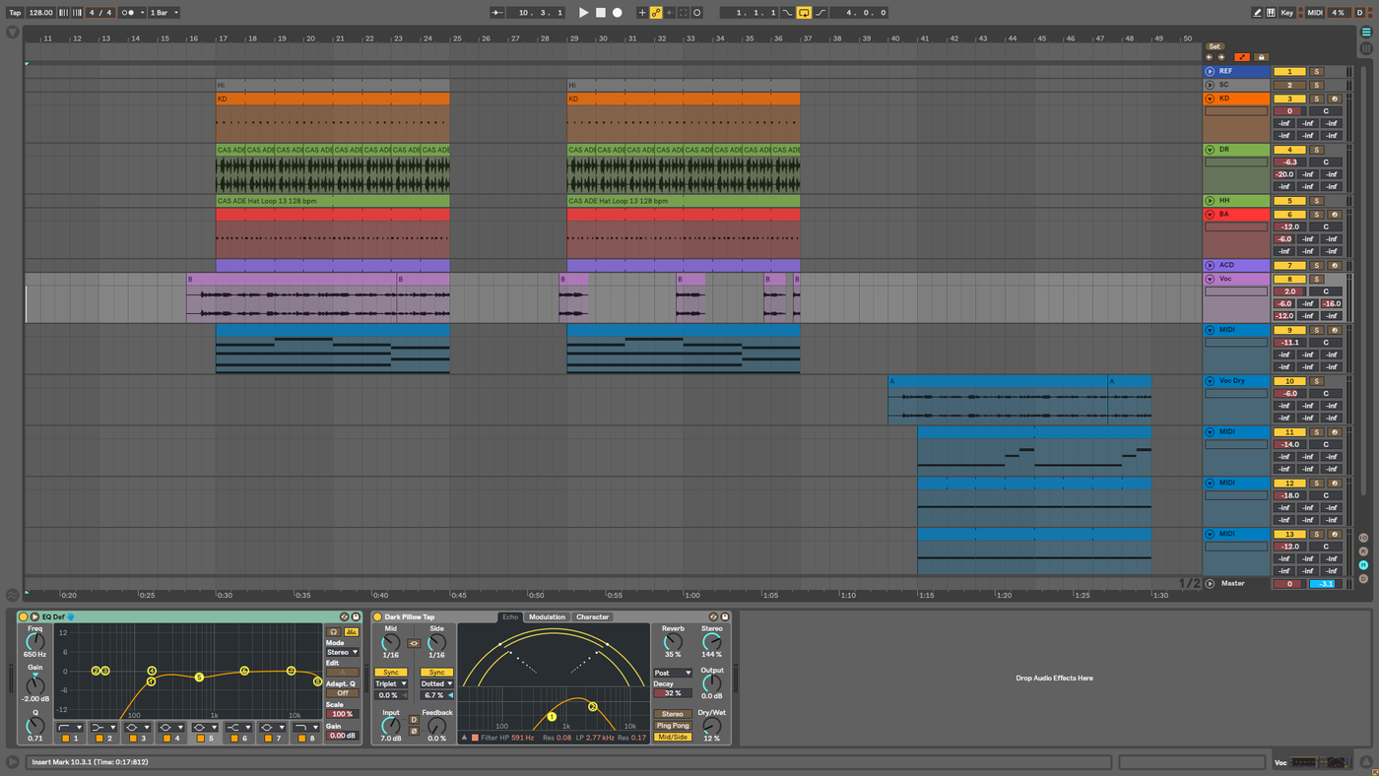Switch to the Character tab
1379x776 pixels.
(x=593, y=617)
